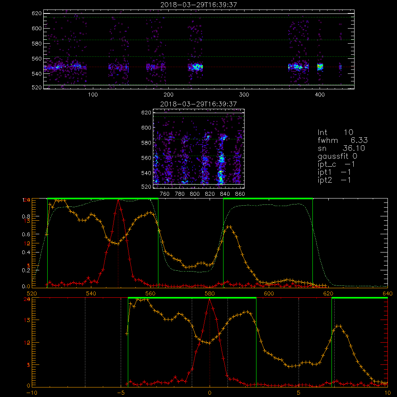The width and height of the screenshot is (397, 397).
Task: Select the 'Int 10' readout
Action: click(335, 132)
